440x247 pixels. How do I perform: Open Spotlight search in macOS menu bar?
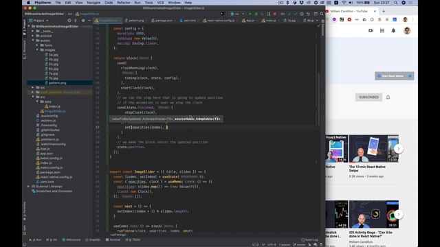click(396, 3)
